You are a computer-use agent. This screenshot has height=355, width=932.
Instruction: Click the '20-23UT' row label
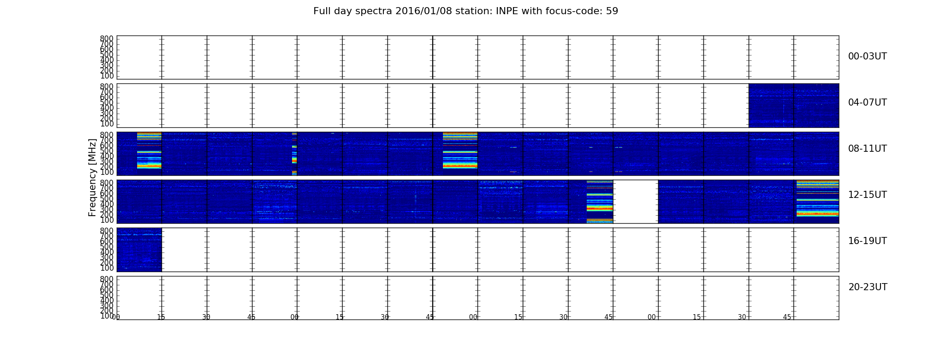pos(868,287)
